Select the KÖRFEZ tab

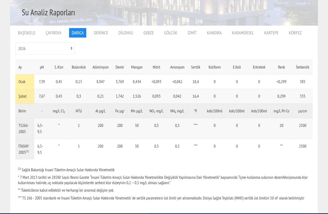(x=295, y=33)
